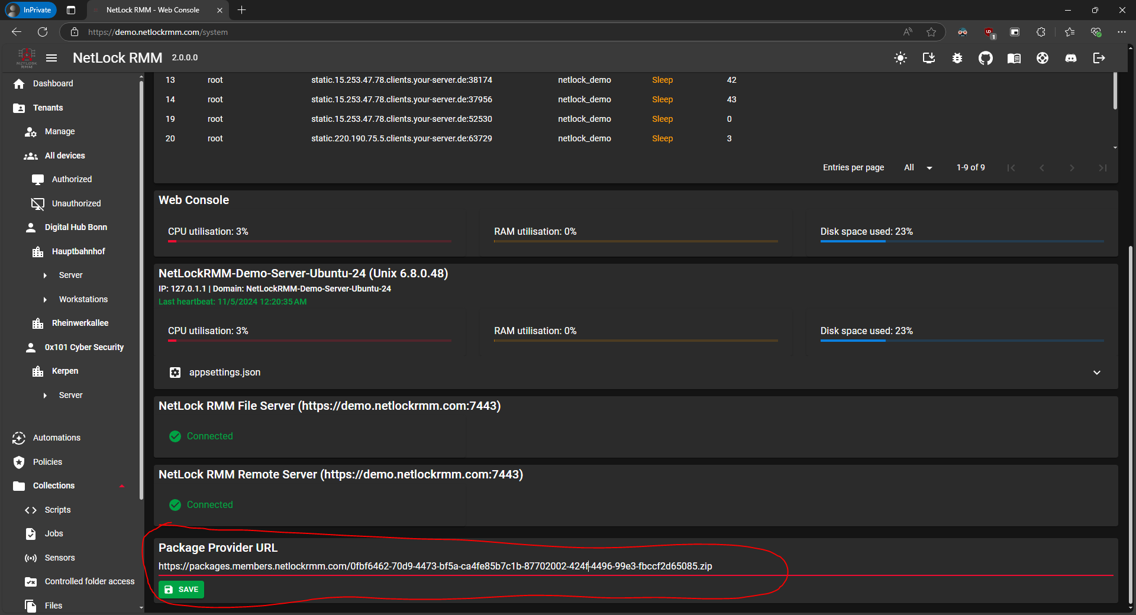Open Automations in the sidebar

point(57,438)
